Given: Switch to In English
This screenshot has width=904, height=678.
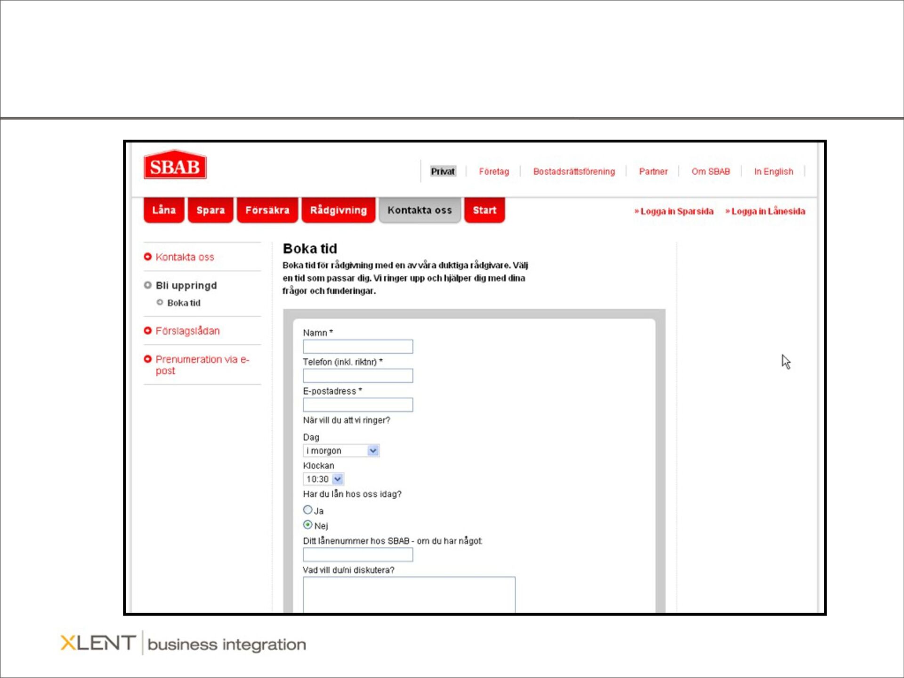Looking at the screenshot, I should tap(774, 171).
